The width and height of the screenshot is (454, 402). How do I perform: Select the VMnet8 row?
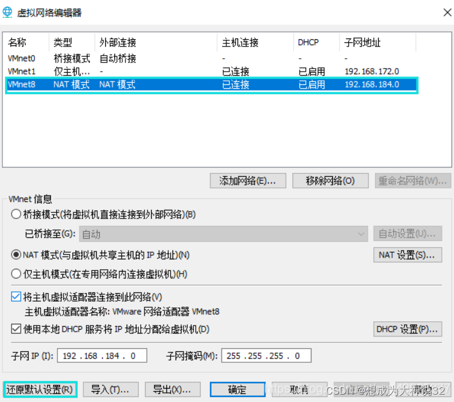tap(211, 84)
